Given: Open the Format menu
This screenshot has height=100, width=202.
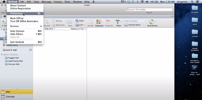Looking at the screenshot, I should point(58,2).
